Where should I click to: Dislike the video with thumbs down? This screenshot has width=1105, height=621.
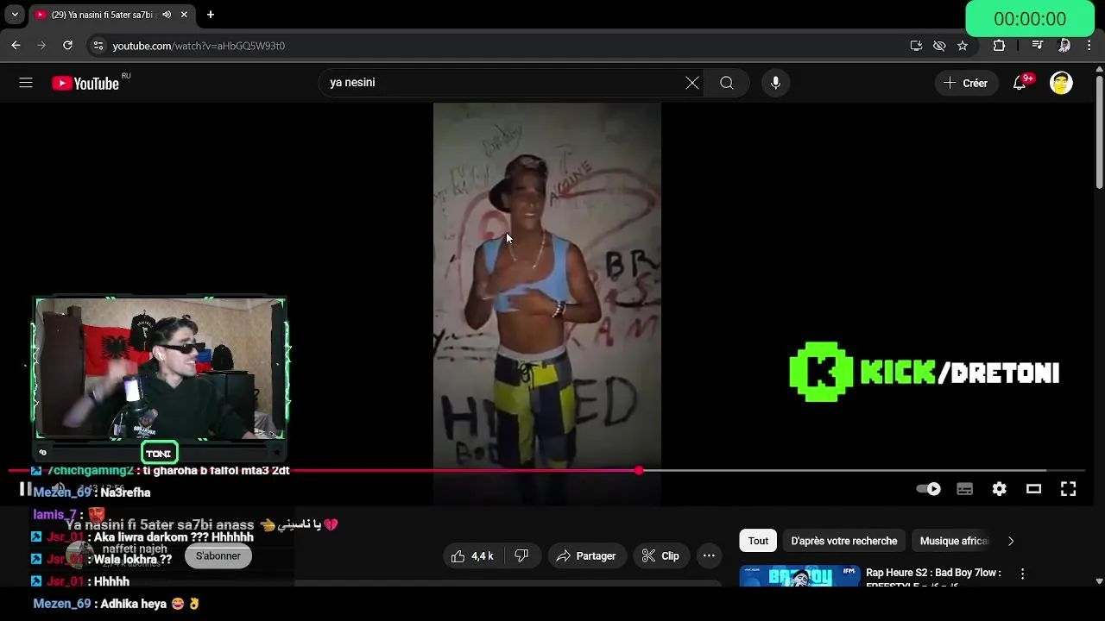click(x=521, y=556)
